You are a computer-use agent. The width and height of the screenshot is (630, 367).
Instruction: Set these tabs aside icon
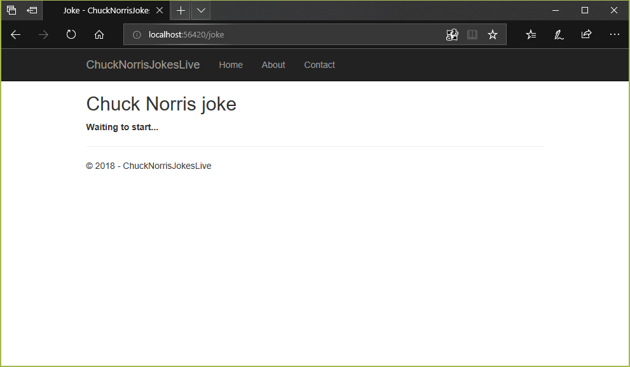[x=32, y=10]
